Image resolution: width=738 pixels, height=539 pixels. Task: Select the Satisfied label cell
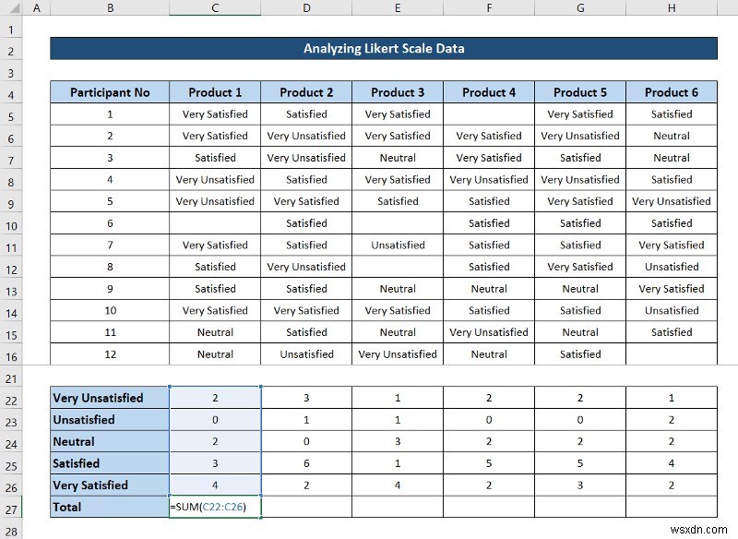(x=110, y=462)
